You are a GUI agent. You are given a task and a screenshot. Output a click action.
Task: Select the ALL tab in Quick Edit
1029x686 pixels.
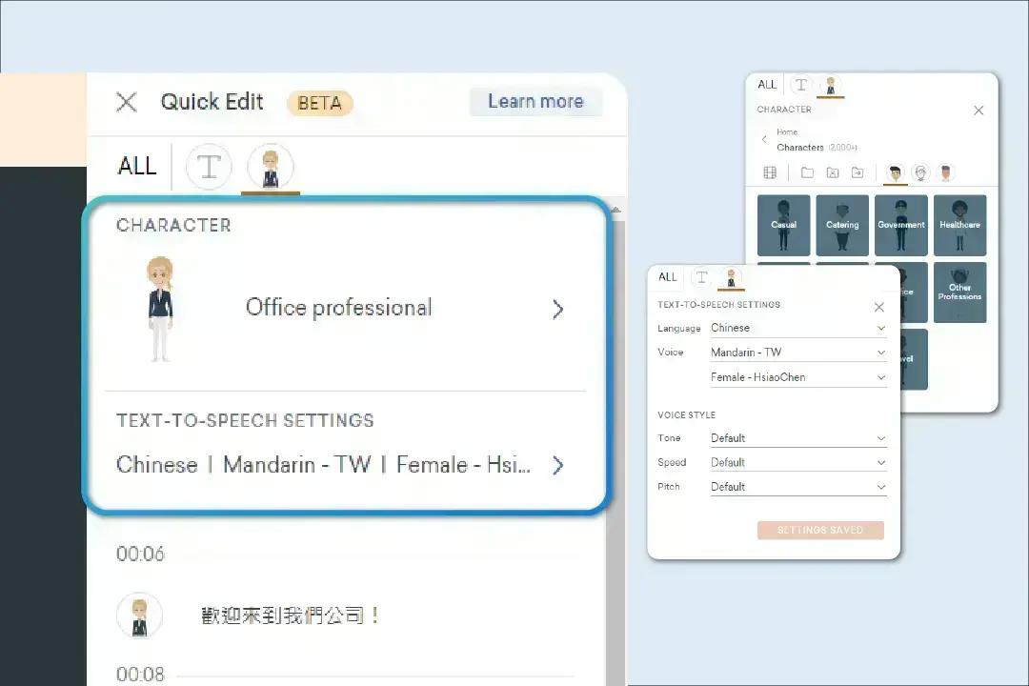(137, 166)
